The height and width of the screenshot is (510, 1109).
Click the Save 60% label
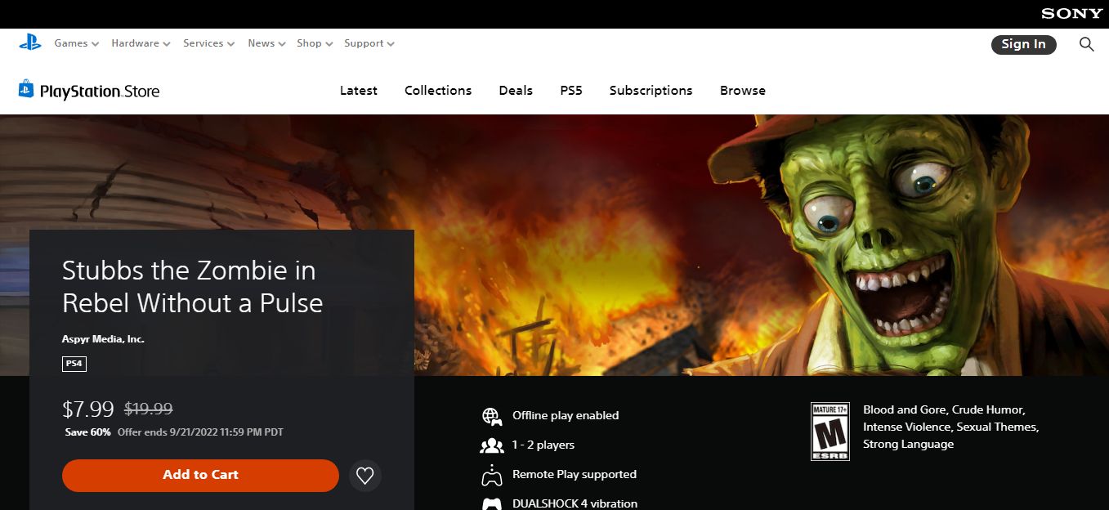(88, 432)
